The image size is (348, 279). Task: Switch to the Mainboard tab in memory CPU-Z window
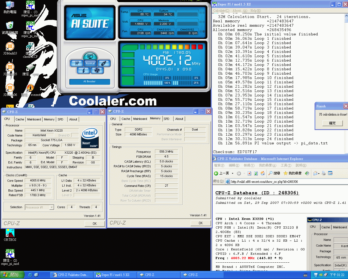[140, 119]
